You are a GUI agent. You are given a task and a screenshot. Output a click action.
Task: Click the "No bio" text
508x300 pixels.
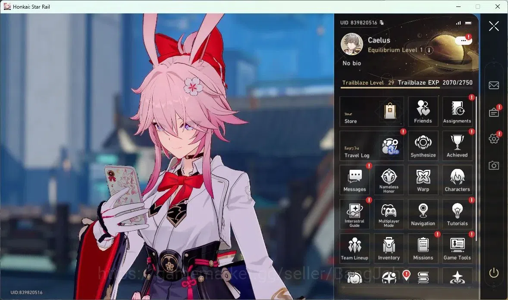point(351,63)
